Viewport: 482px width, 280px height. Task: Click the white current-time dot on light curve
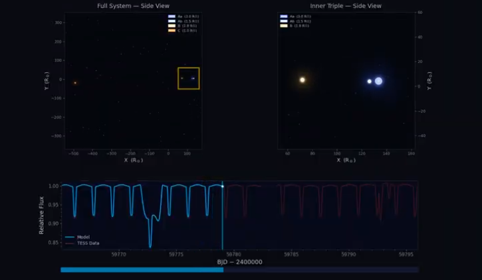coord(222,186)
